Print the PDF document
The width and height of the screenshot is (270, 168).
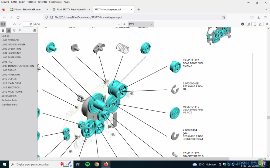click(x=242, y=24)
